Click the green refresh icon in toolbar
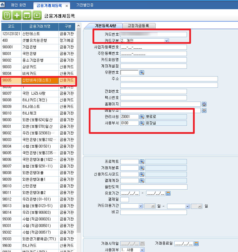The image size is (238, 252). pyautogui.click(x=27, y=16)
